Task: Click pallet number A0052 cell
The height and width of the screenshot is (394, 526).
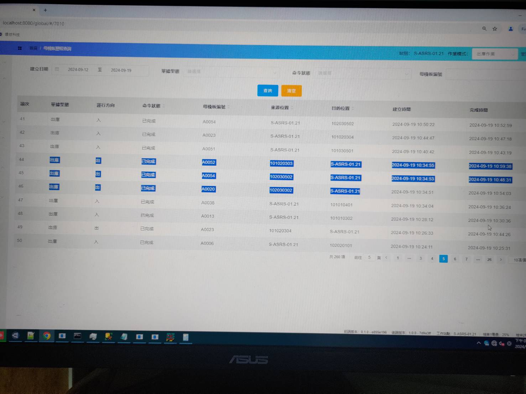Action: 209,162
